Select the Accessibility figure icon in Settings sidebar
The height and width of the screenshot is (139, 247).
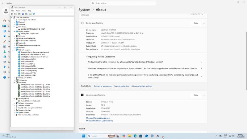[5, 67]
